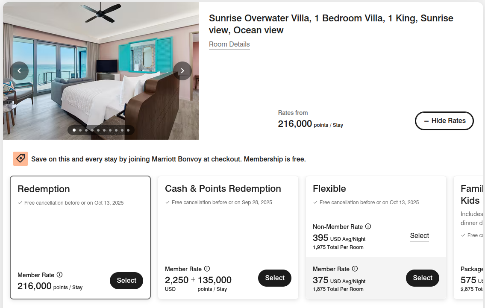Open Cash & Points Member Rate info icon
Viewport: 485px width, 308px height.
coord(207,269)
